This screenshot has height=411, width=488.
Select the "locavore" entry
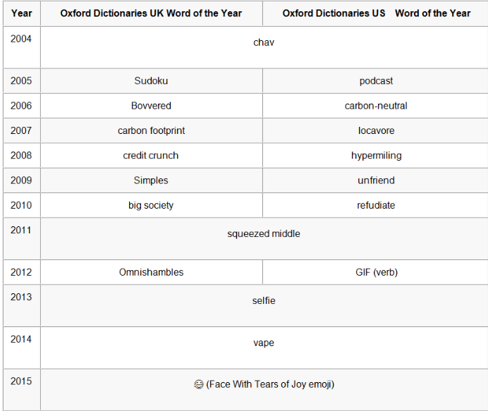(x=376, y=130)
